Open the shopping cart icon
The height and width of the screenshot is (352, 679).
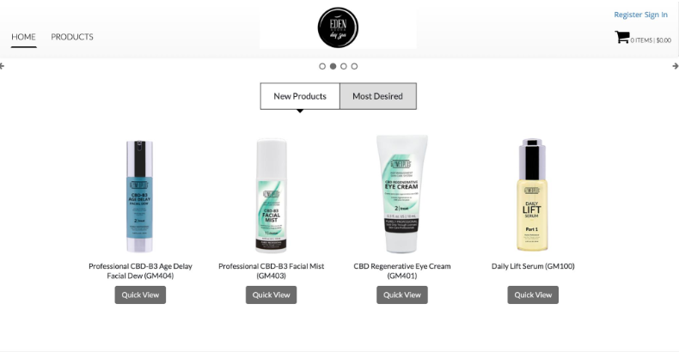click(x=621, y=37)
